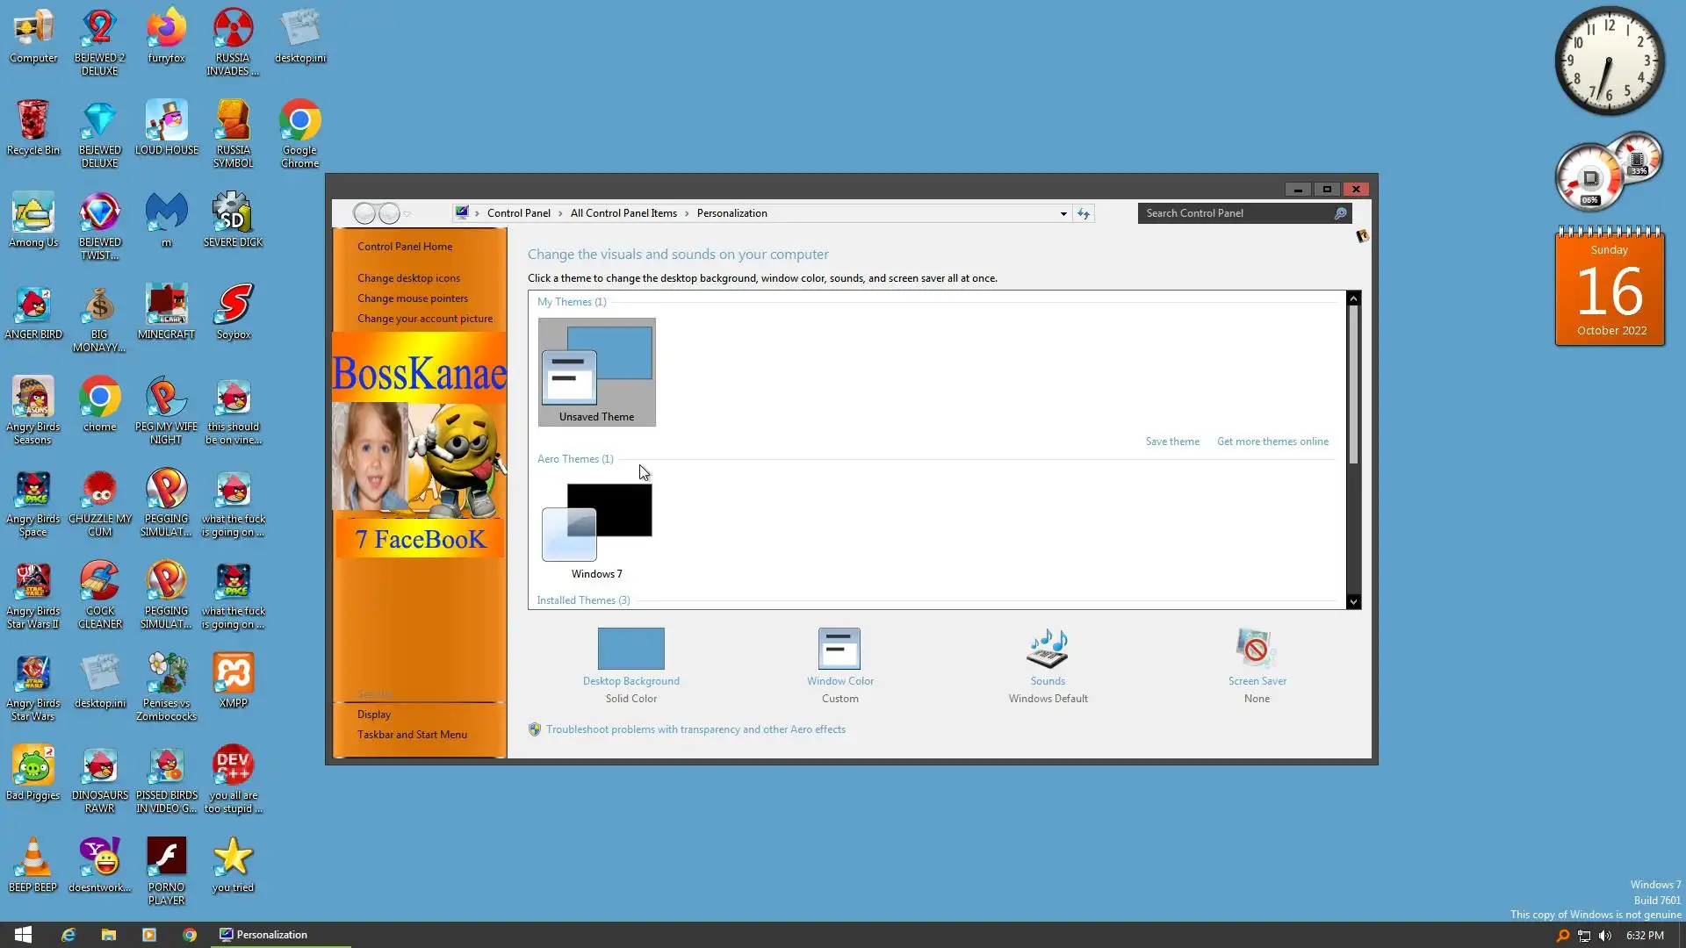Open File Explorer from the taskbar
This screenshot has width=1686, height=948.
108,935
